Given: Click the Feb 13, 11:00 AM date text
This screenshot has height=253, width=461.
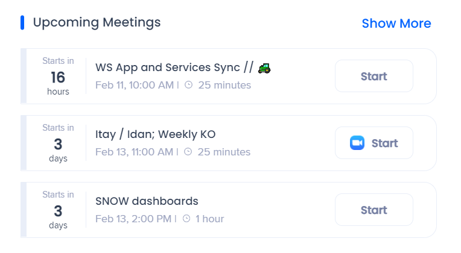Looking at the screenshot, I should [134, 152].
